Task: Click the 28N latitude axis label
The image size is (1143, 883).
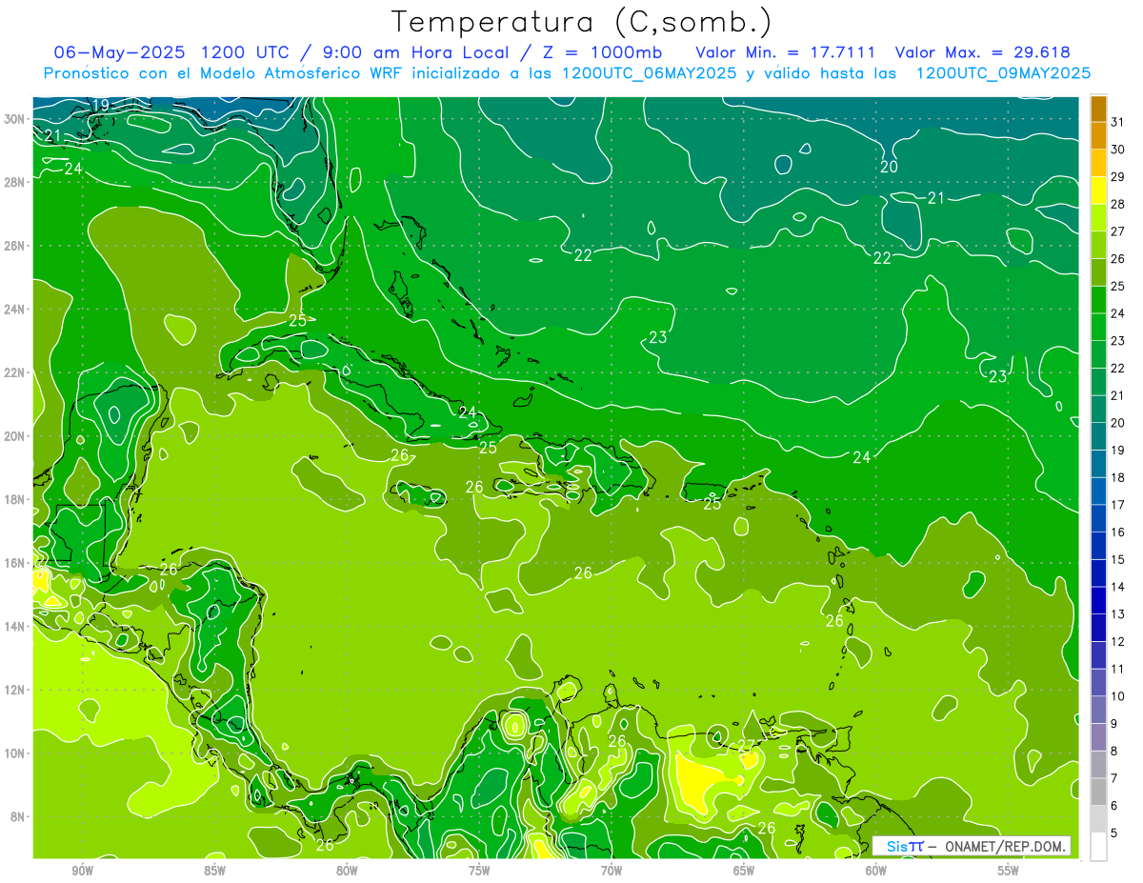Action: coord(14,182)
